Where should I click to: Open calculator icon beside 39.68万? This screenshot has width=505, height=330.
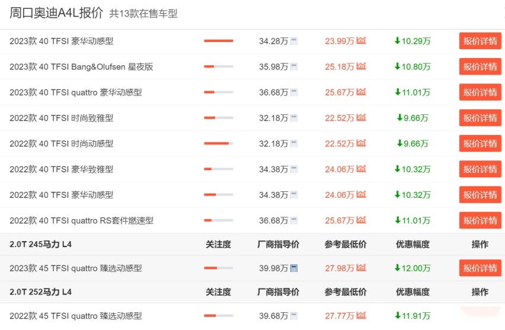pyautogui.click(x=294, y=316)
